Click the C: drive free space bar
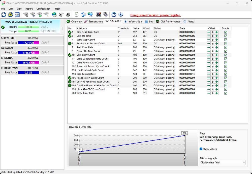252x174 pixels. 28,43
